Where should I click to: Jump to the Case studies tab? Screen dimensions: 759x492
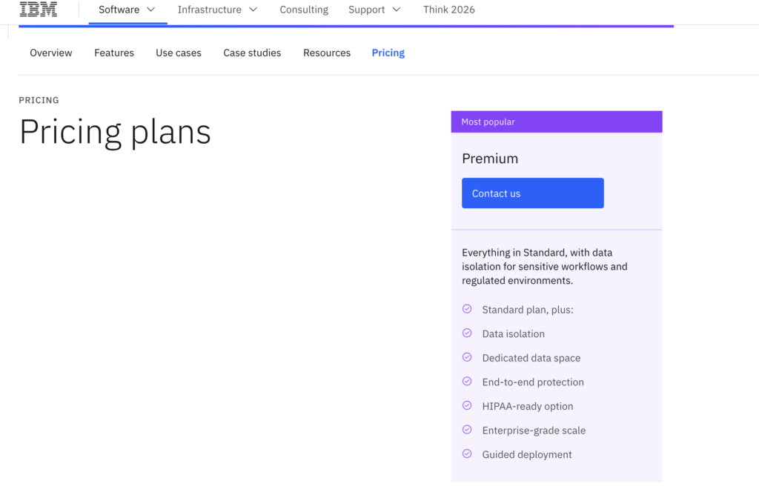(x=252, y=53)
